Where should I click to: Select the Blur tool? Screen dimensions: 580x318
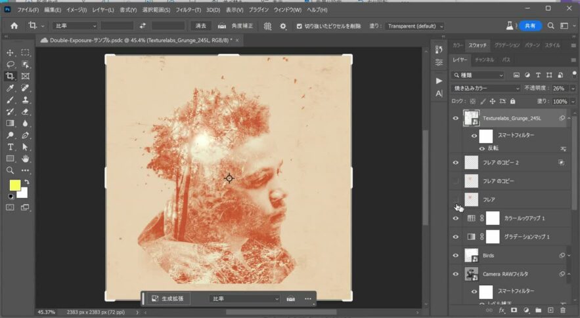tap(25, 123)
